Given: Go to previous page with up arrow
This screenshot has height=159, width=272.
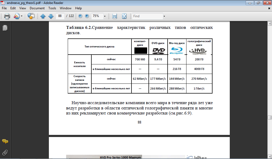Looking at the screenshot, I should 43,16.
